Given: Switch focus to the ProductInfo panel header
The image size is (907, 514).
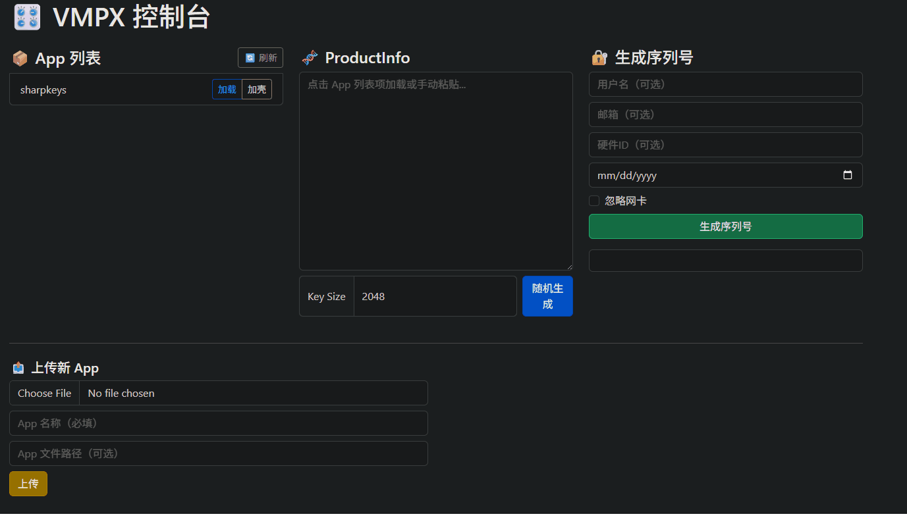Looking at the screenshot, I should (x=367, y=58).
